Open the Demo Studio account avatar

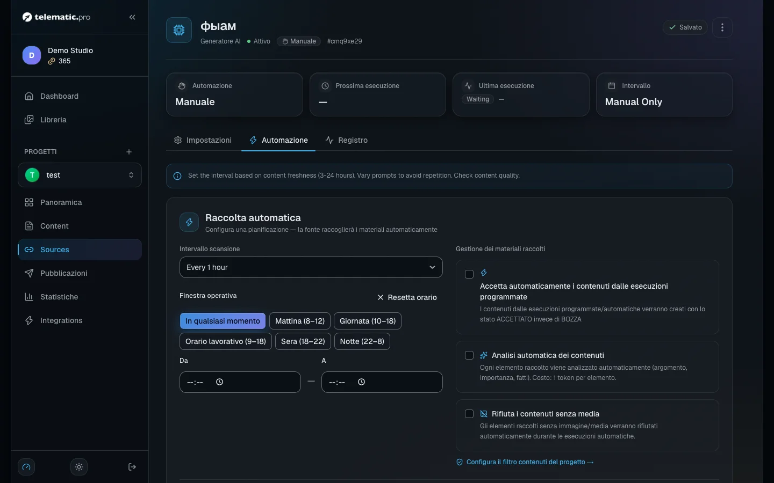coord(32,55)
